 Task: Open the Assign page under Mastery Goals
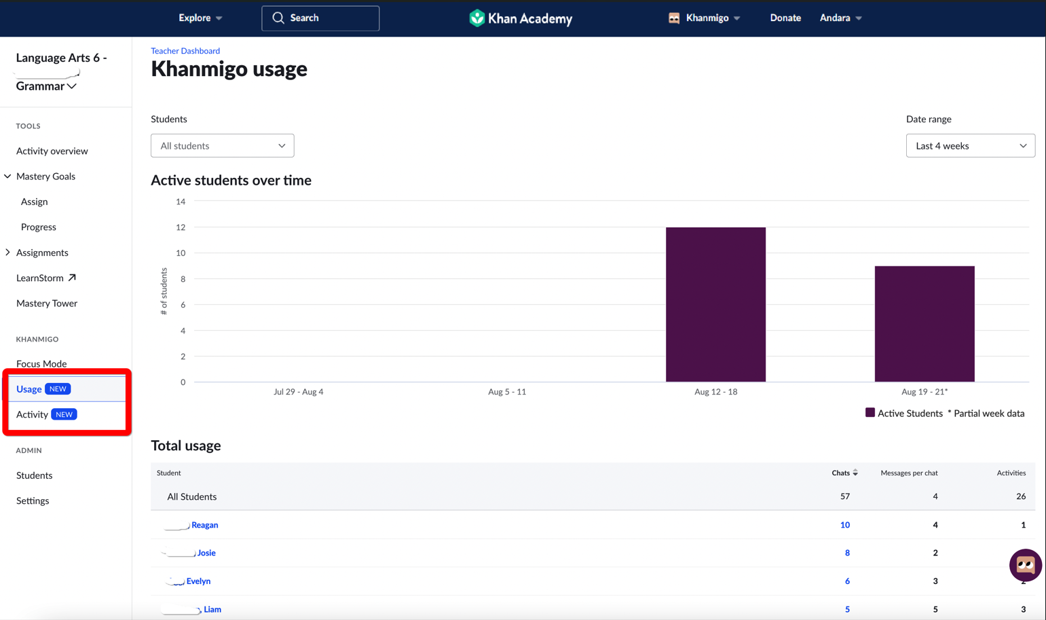tap(34, 202)
